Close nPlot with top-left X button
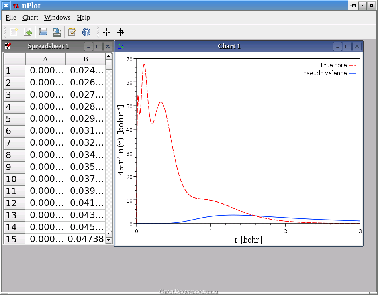The height and width of the screenshot is (295, 378). click(x=6, y=6)
